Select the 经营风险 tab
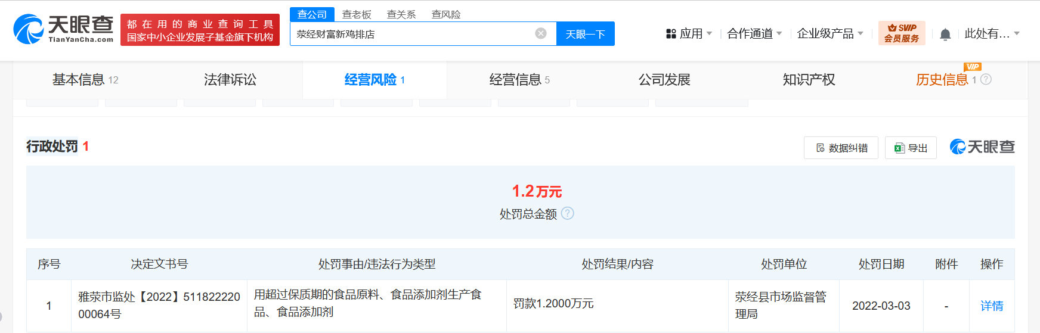Viewport: 1040px width, 333px height. pos(374,80)
